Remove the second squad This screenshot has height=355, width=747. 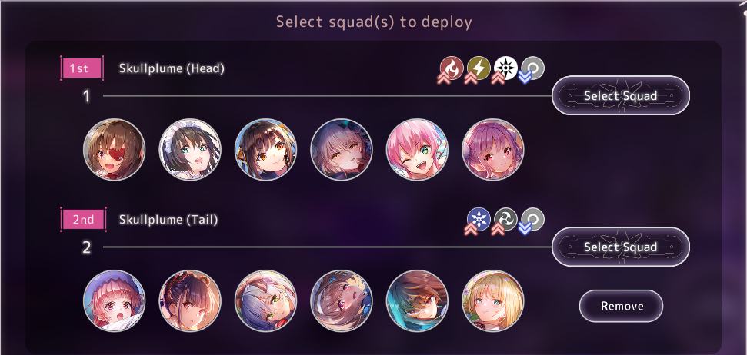click(x=621, y=306)
